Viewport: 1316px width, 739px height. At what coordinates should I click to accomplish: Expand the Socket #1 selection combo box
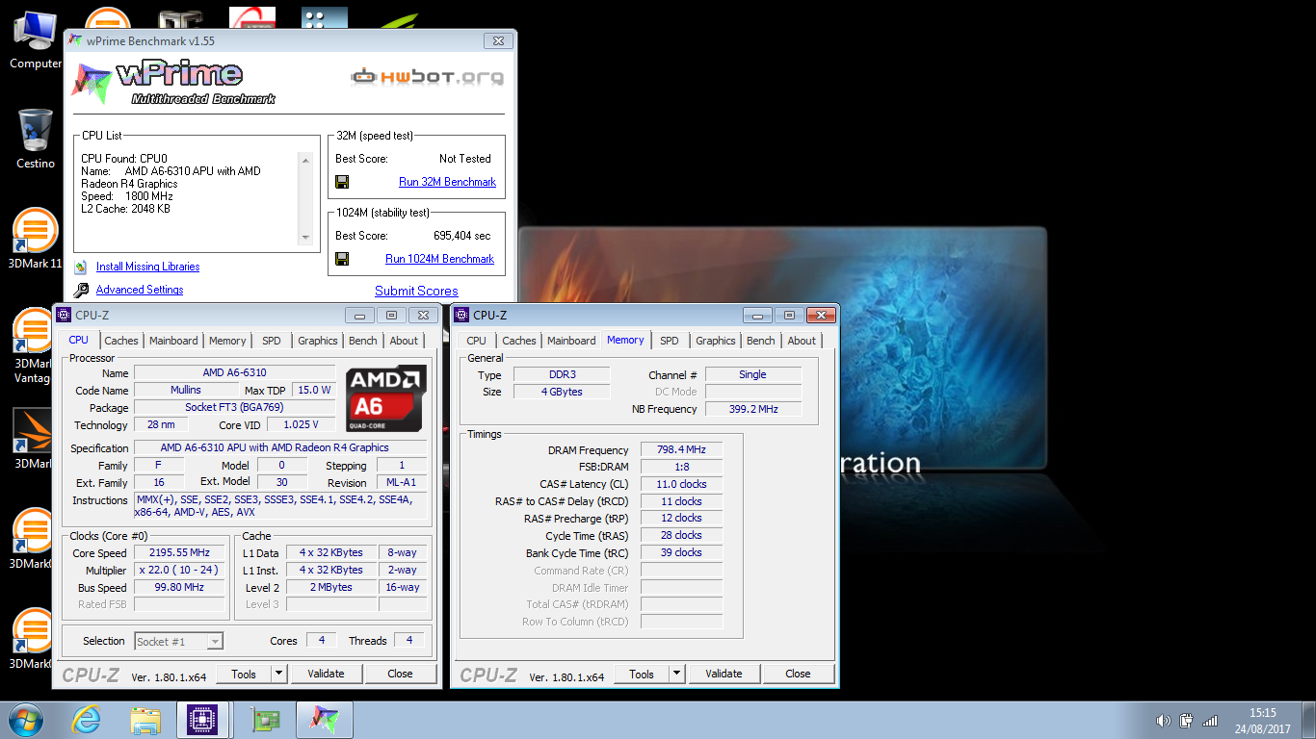179,641
